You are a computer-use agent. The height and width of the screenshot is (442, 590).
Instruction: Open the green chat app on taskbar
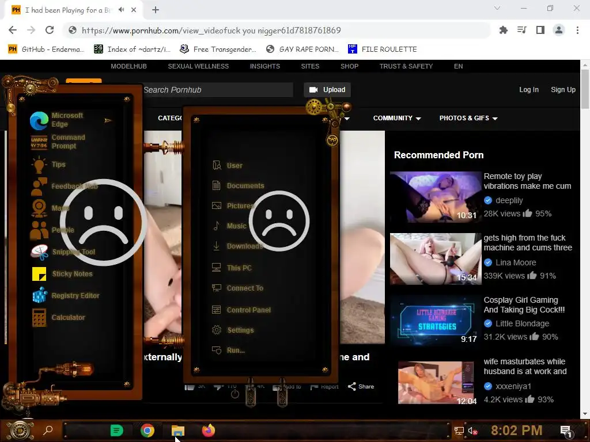click(116, 430)
